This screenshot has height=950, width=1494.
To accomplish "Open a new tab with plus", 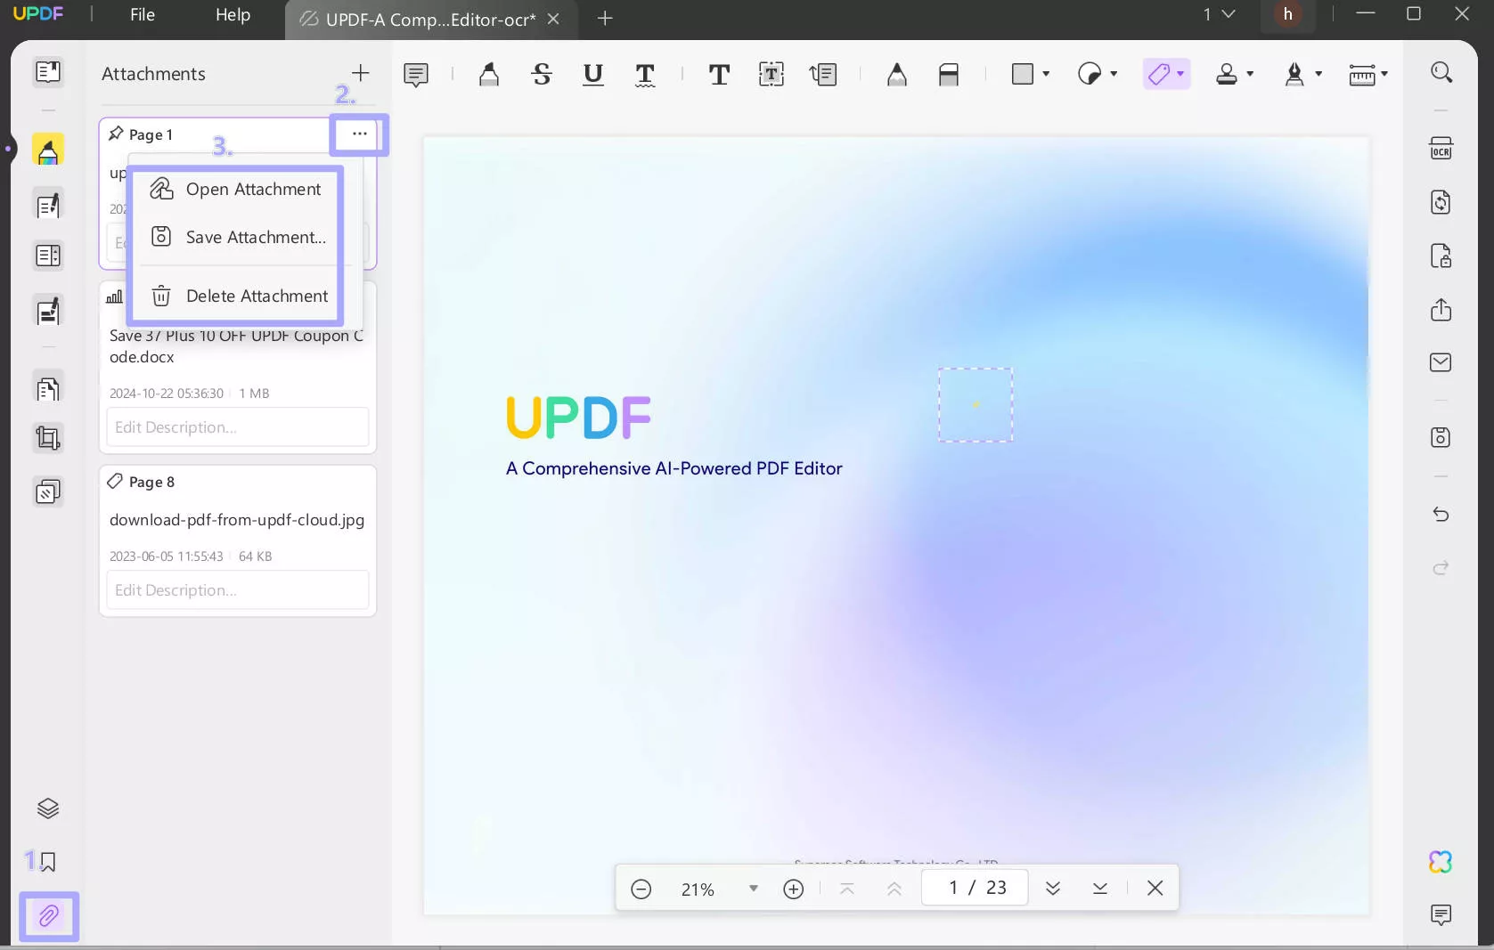I will [605, 18].
